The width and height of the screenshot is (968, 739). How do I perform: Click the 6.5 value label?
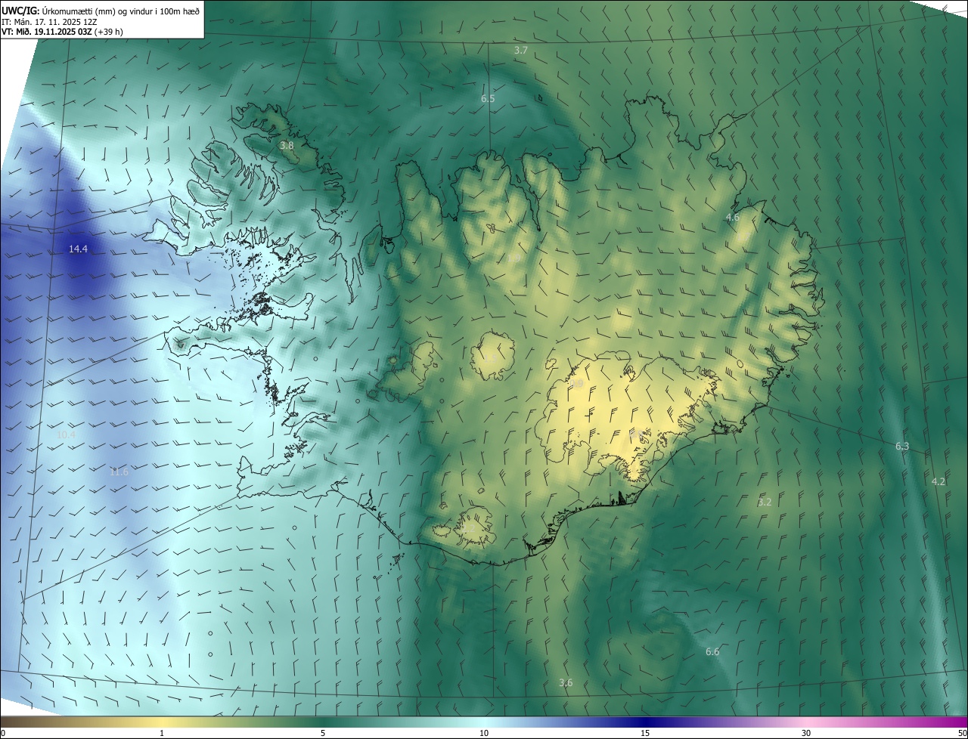pyautogui.click(x=488, y=99)
